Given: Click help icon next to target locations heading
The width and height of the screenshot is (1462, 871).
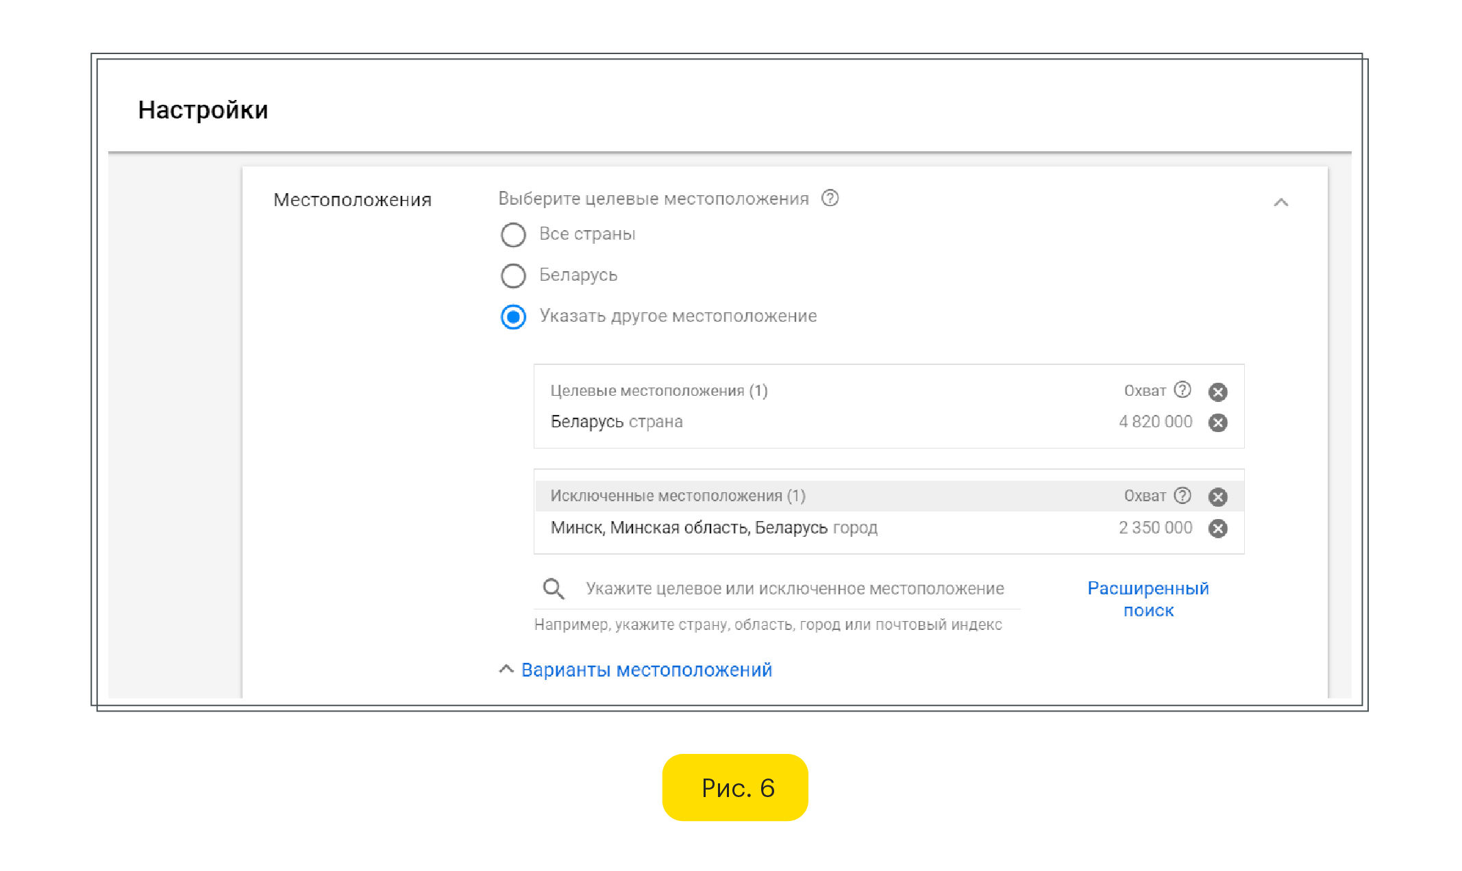Looking at the screenshot, I should 830,199.
